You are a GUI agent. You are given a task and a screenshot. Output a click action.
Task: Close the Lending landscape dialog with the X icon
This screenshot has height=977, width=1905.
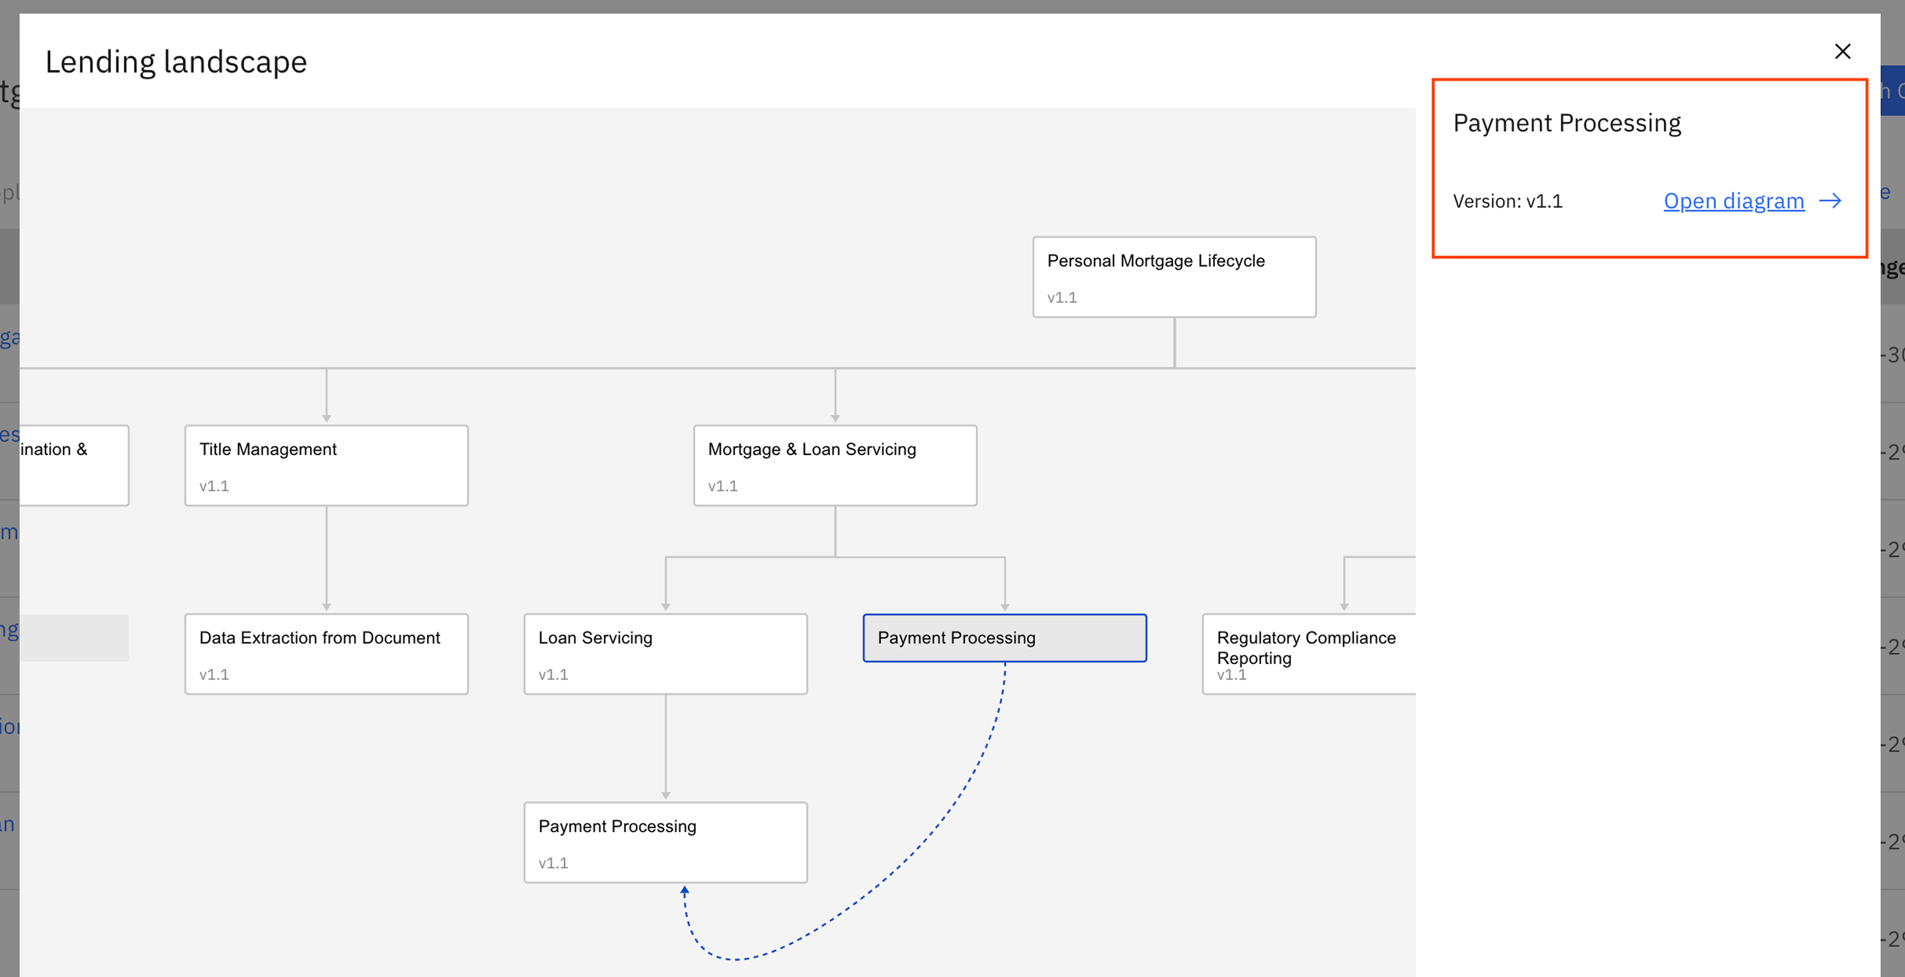[1842, 51]
